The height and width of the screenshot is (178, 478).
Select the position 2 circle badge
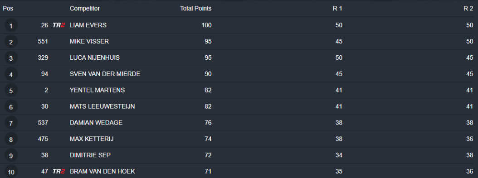tap(11, 42)
